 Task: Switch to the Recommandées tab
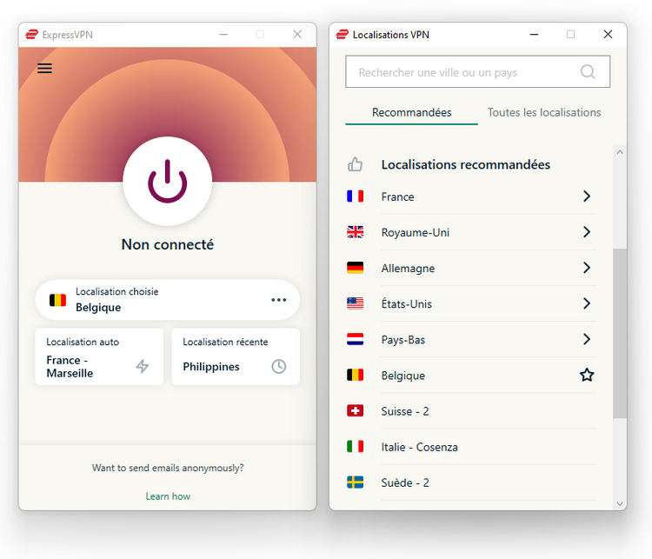pyautogui.click(x=412, y=112)
